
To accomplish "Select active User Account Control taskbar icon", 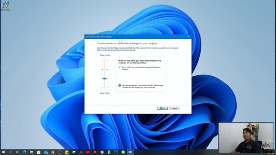I will (130, 152).
